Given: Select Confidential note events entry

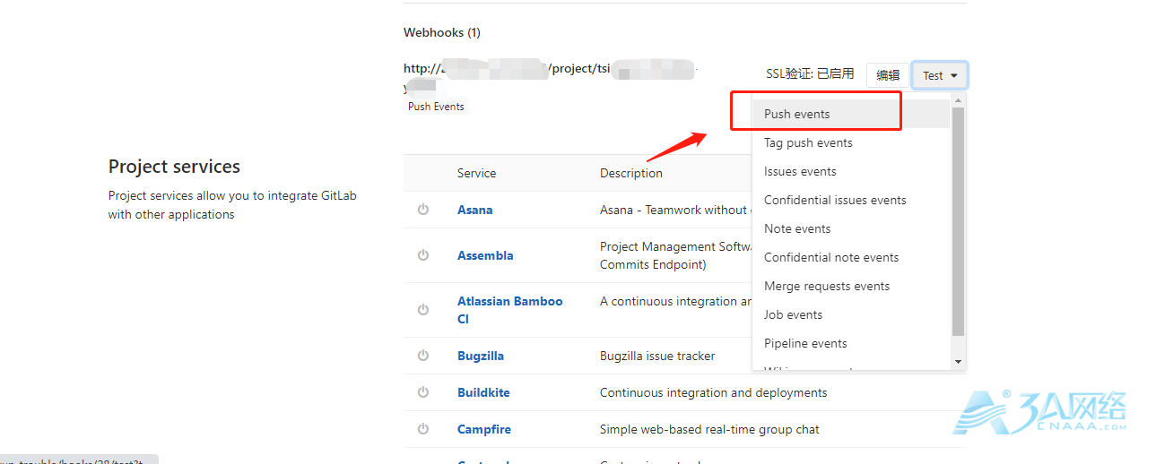Looking at the screenshot, I should tap(850, 257).
